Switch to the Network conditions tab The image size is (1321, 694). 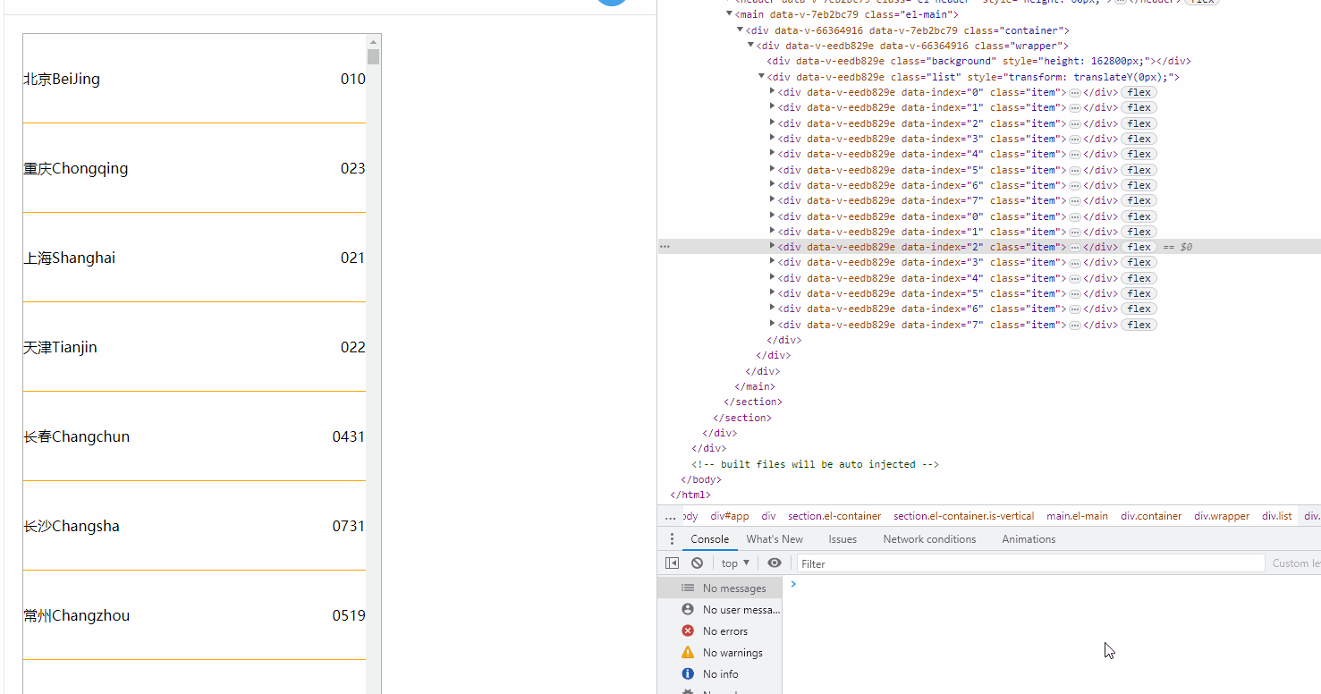(929, 539)
